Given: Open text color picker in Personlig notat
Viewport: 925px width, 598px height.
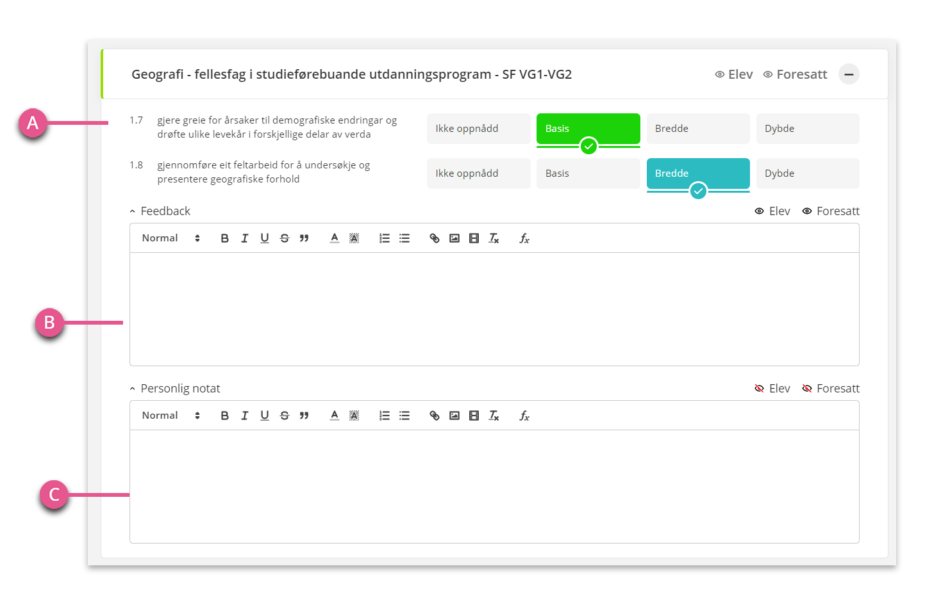Looking at the screenshot, I should [335, 416].
